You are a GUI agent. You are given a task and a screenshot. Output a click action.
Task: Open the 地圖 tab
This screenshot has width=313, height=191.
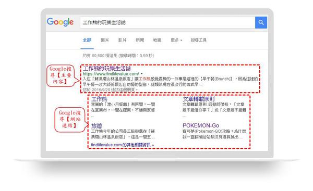pyautogui.click(x=157, y=40)
